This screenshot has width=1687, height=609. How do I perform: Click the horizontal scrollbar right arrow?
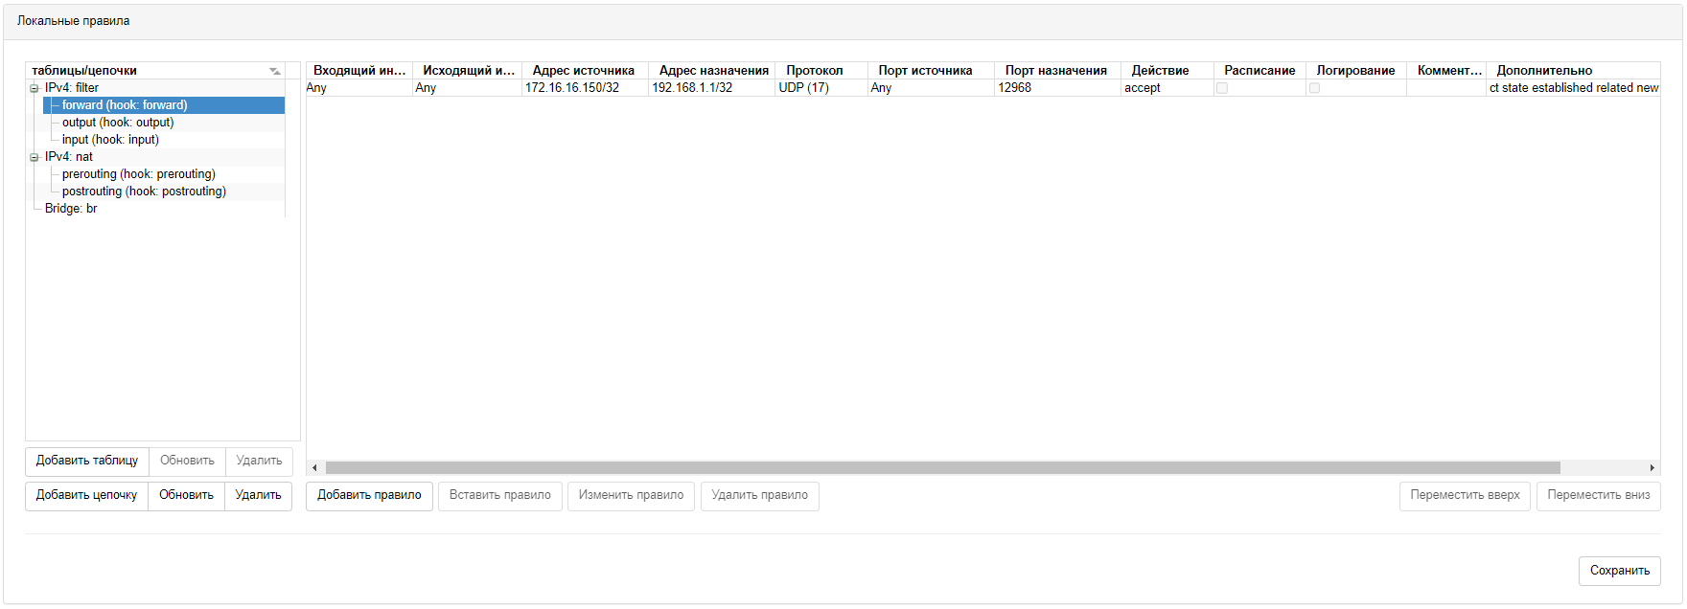[1652, 468]
